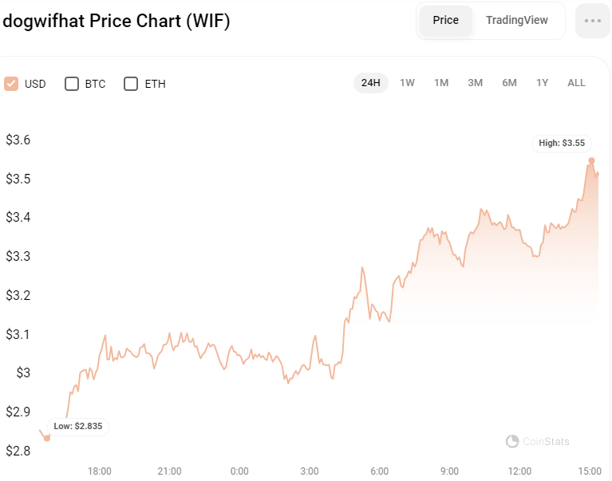The image size is (612, 481).
Task: Select the 24H time range
Action: [x=371, y=83]
